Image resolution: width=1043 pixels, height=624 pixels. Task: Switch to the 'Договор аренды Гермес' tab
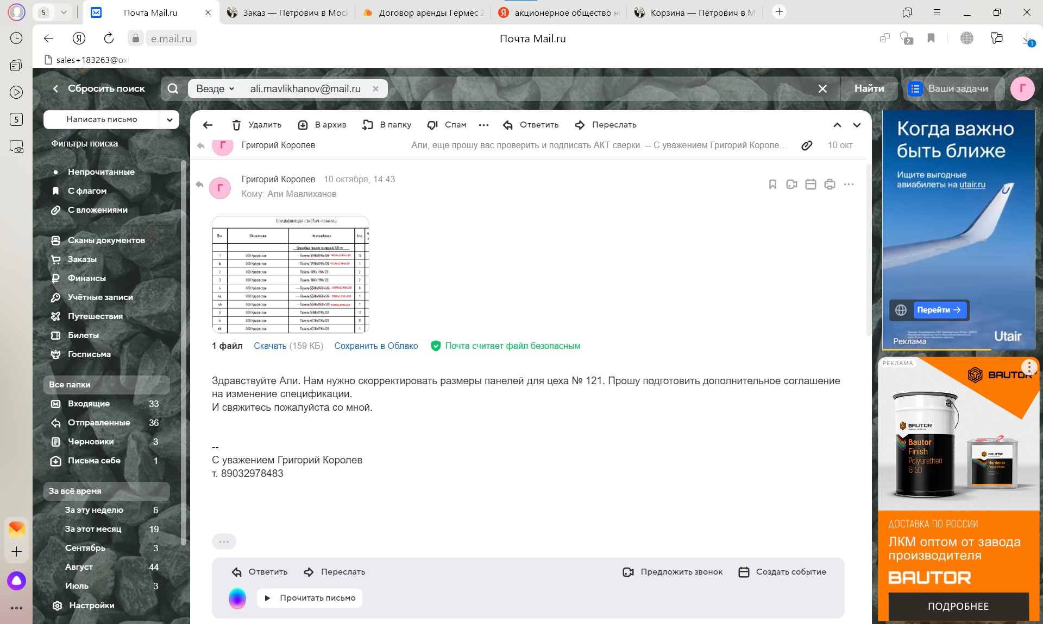423,12
